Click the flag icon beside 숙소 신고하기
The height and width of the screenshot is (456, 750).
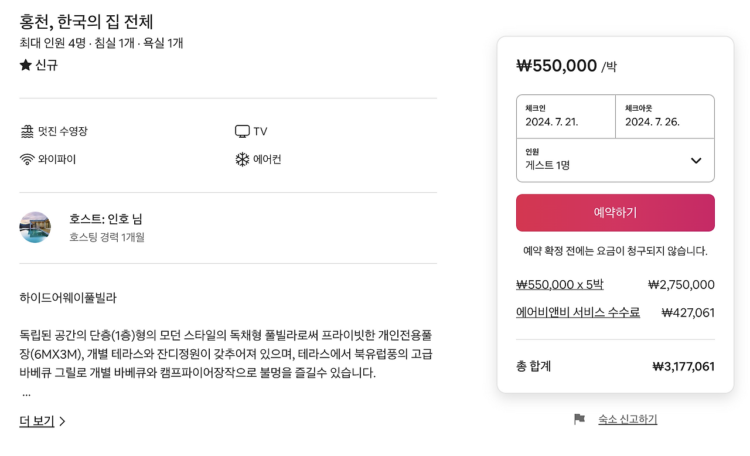[579, 419]
